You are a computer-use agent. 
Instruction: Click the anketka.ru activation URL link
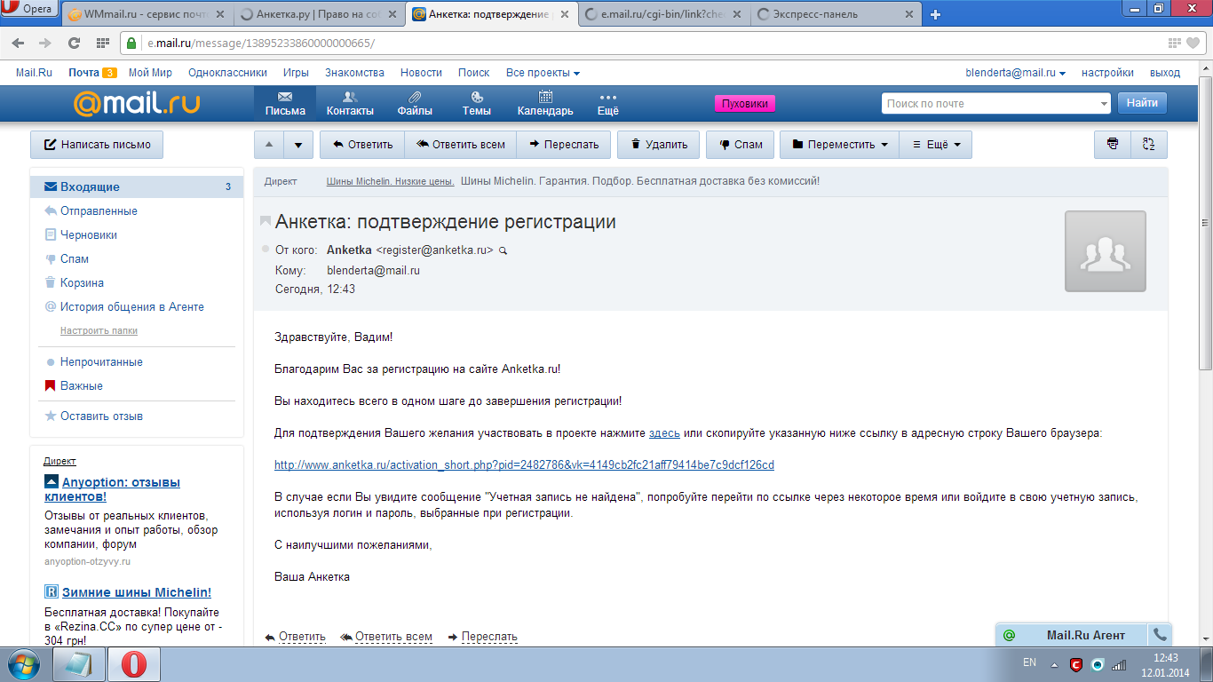524,465
